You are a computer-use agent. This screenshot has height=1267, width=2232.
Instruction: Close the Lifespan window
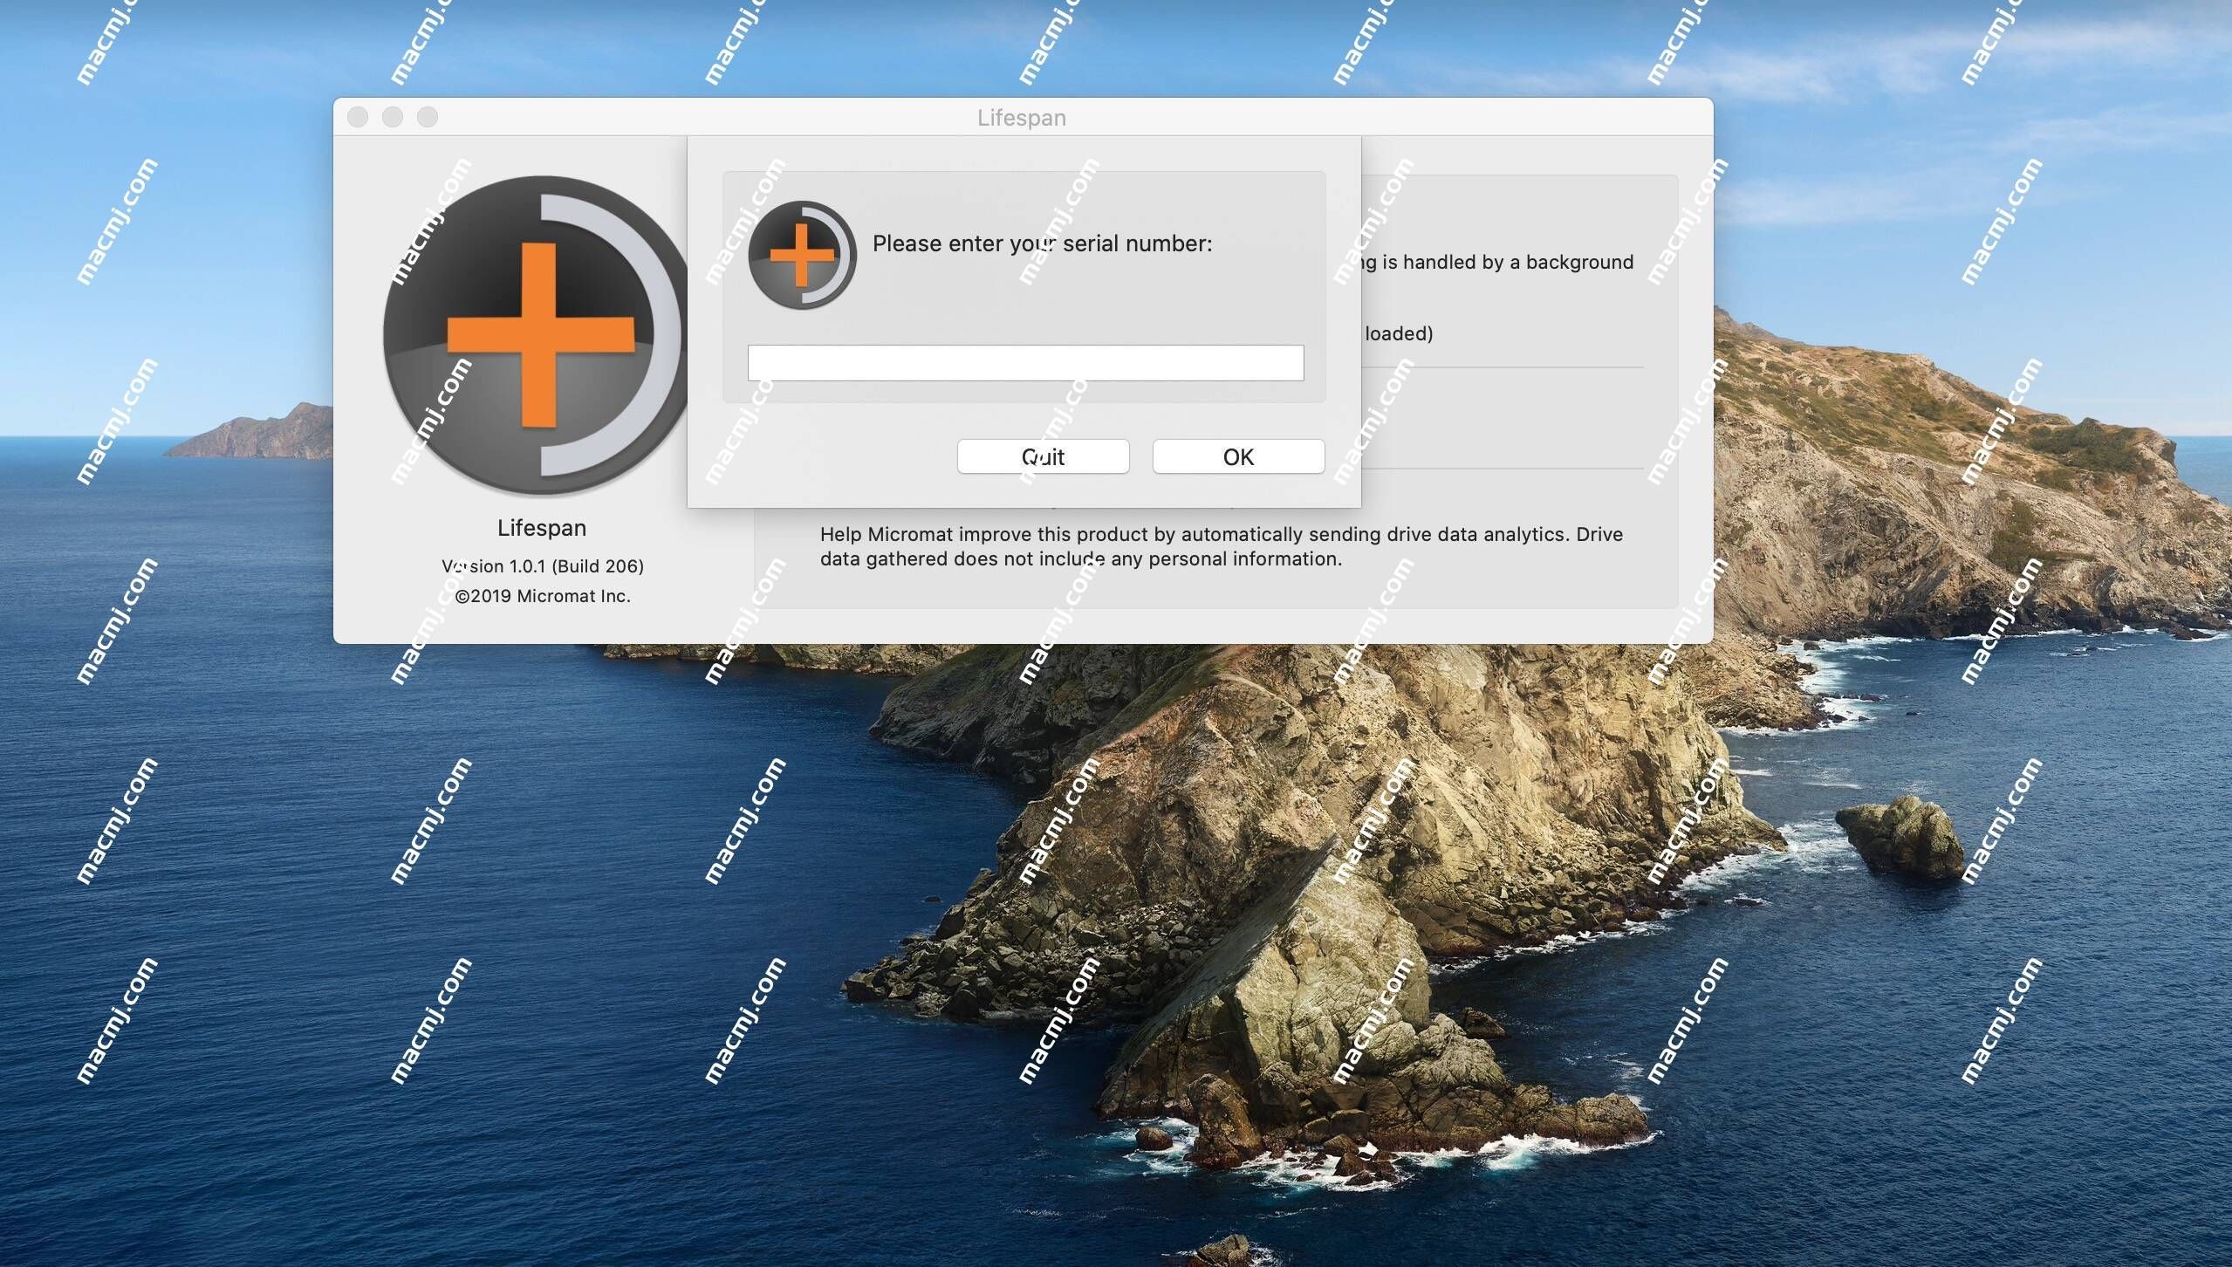pyautogui.click(x=358, y=117)
